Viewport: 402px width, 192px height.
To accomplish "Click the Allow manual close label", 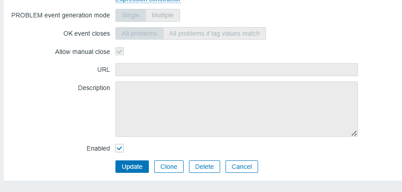I will [x=82, y=52].
